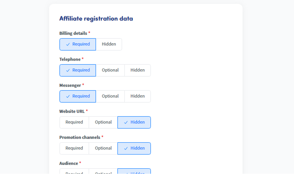This screenshot has height=174, width=294.
Task: Set Telephone field to Hidden
Action: [x=138, y=70]
